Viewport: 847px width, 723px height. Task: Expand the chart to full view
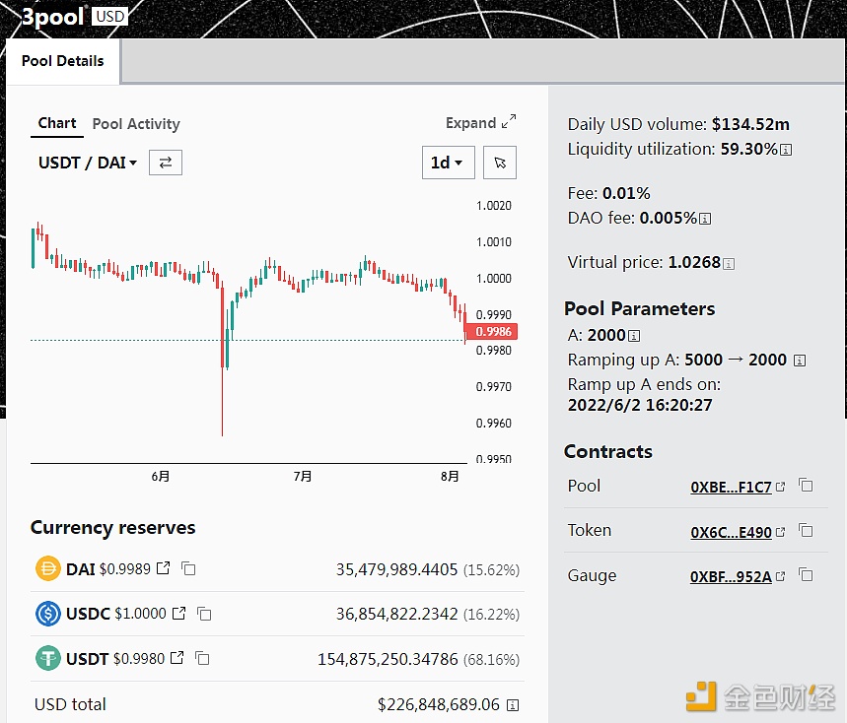481,123
